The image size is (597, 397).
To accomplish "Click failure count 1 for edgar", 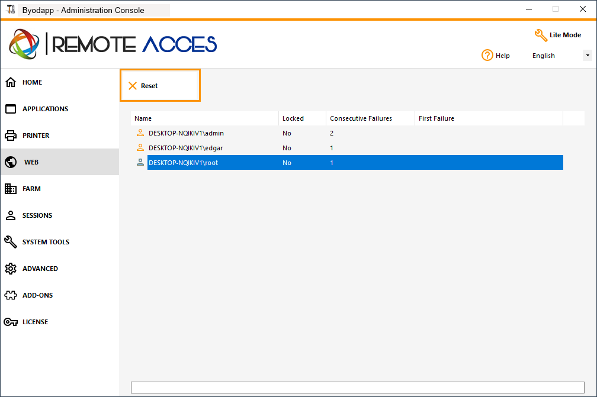I will 332,148.
